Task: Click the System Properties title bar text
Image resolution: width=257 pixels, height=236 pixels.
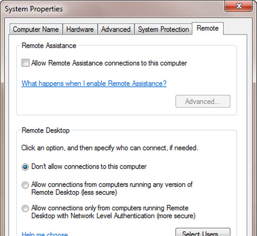Action: (x=34, y=9)
